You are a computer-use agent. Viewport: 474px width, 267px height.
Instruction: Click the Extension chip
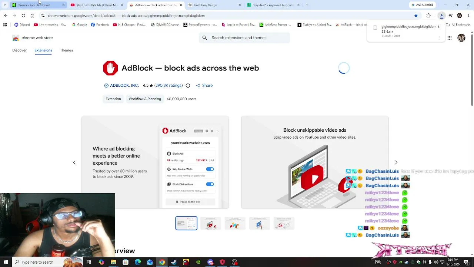point(113,99)
